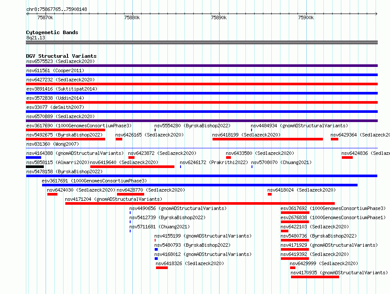The image size is (390, 294).
Task: Click nsv6418326 (Sedlazeck2020) label
Action: [x=190, y=263]
